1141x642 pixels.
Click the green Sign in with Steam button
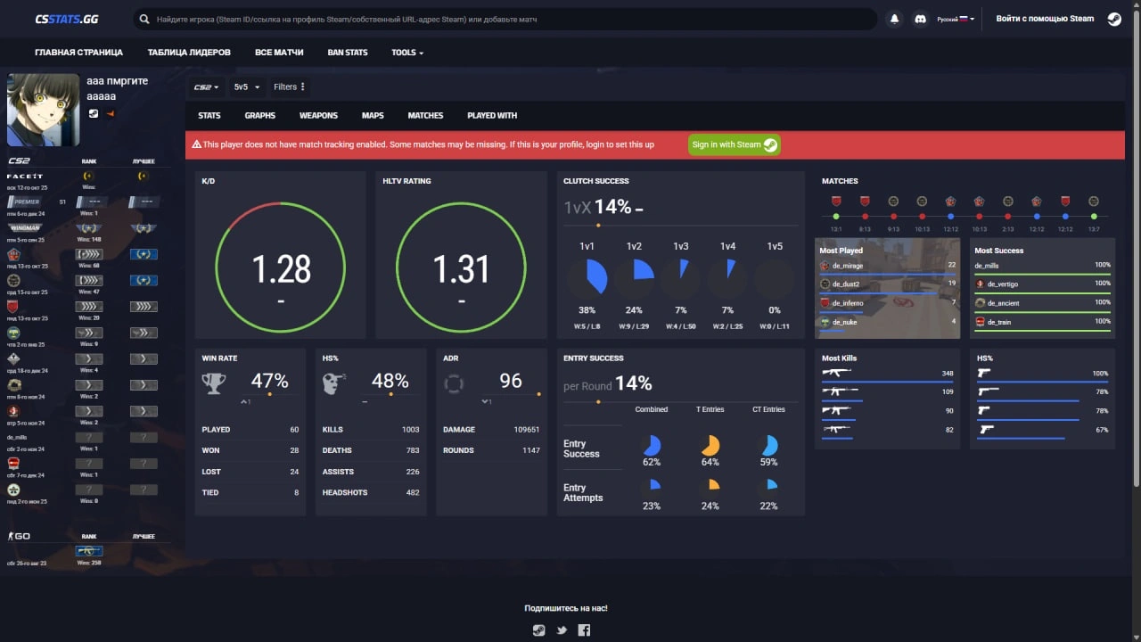click(735, 144)
